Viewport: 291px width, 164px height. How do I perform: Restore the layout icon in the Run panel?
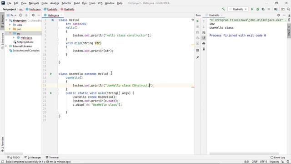pos(197,51)
